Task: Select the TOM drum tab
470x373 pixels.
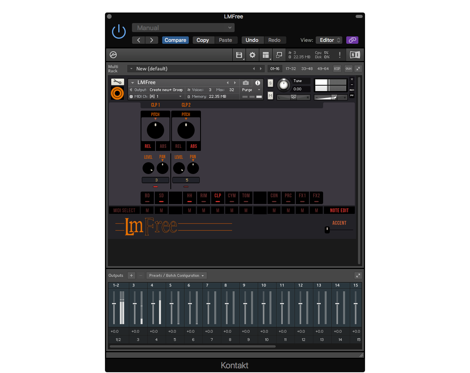Action: (x=246, y=197)
